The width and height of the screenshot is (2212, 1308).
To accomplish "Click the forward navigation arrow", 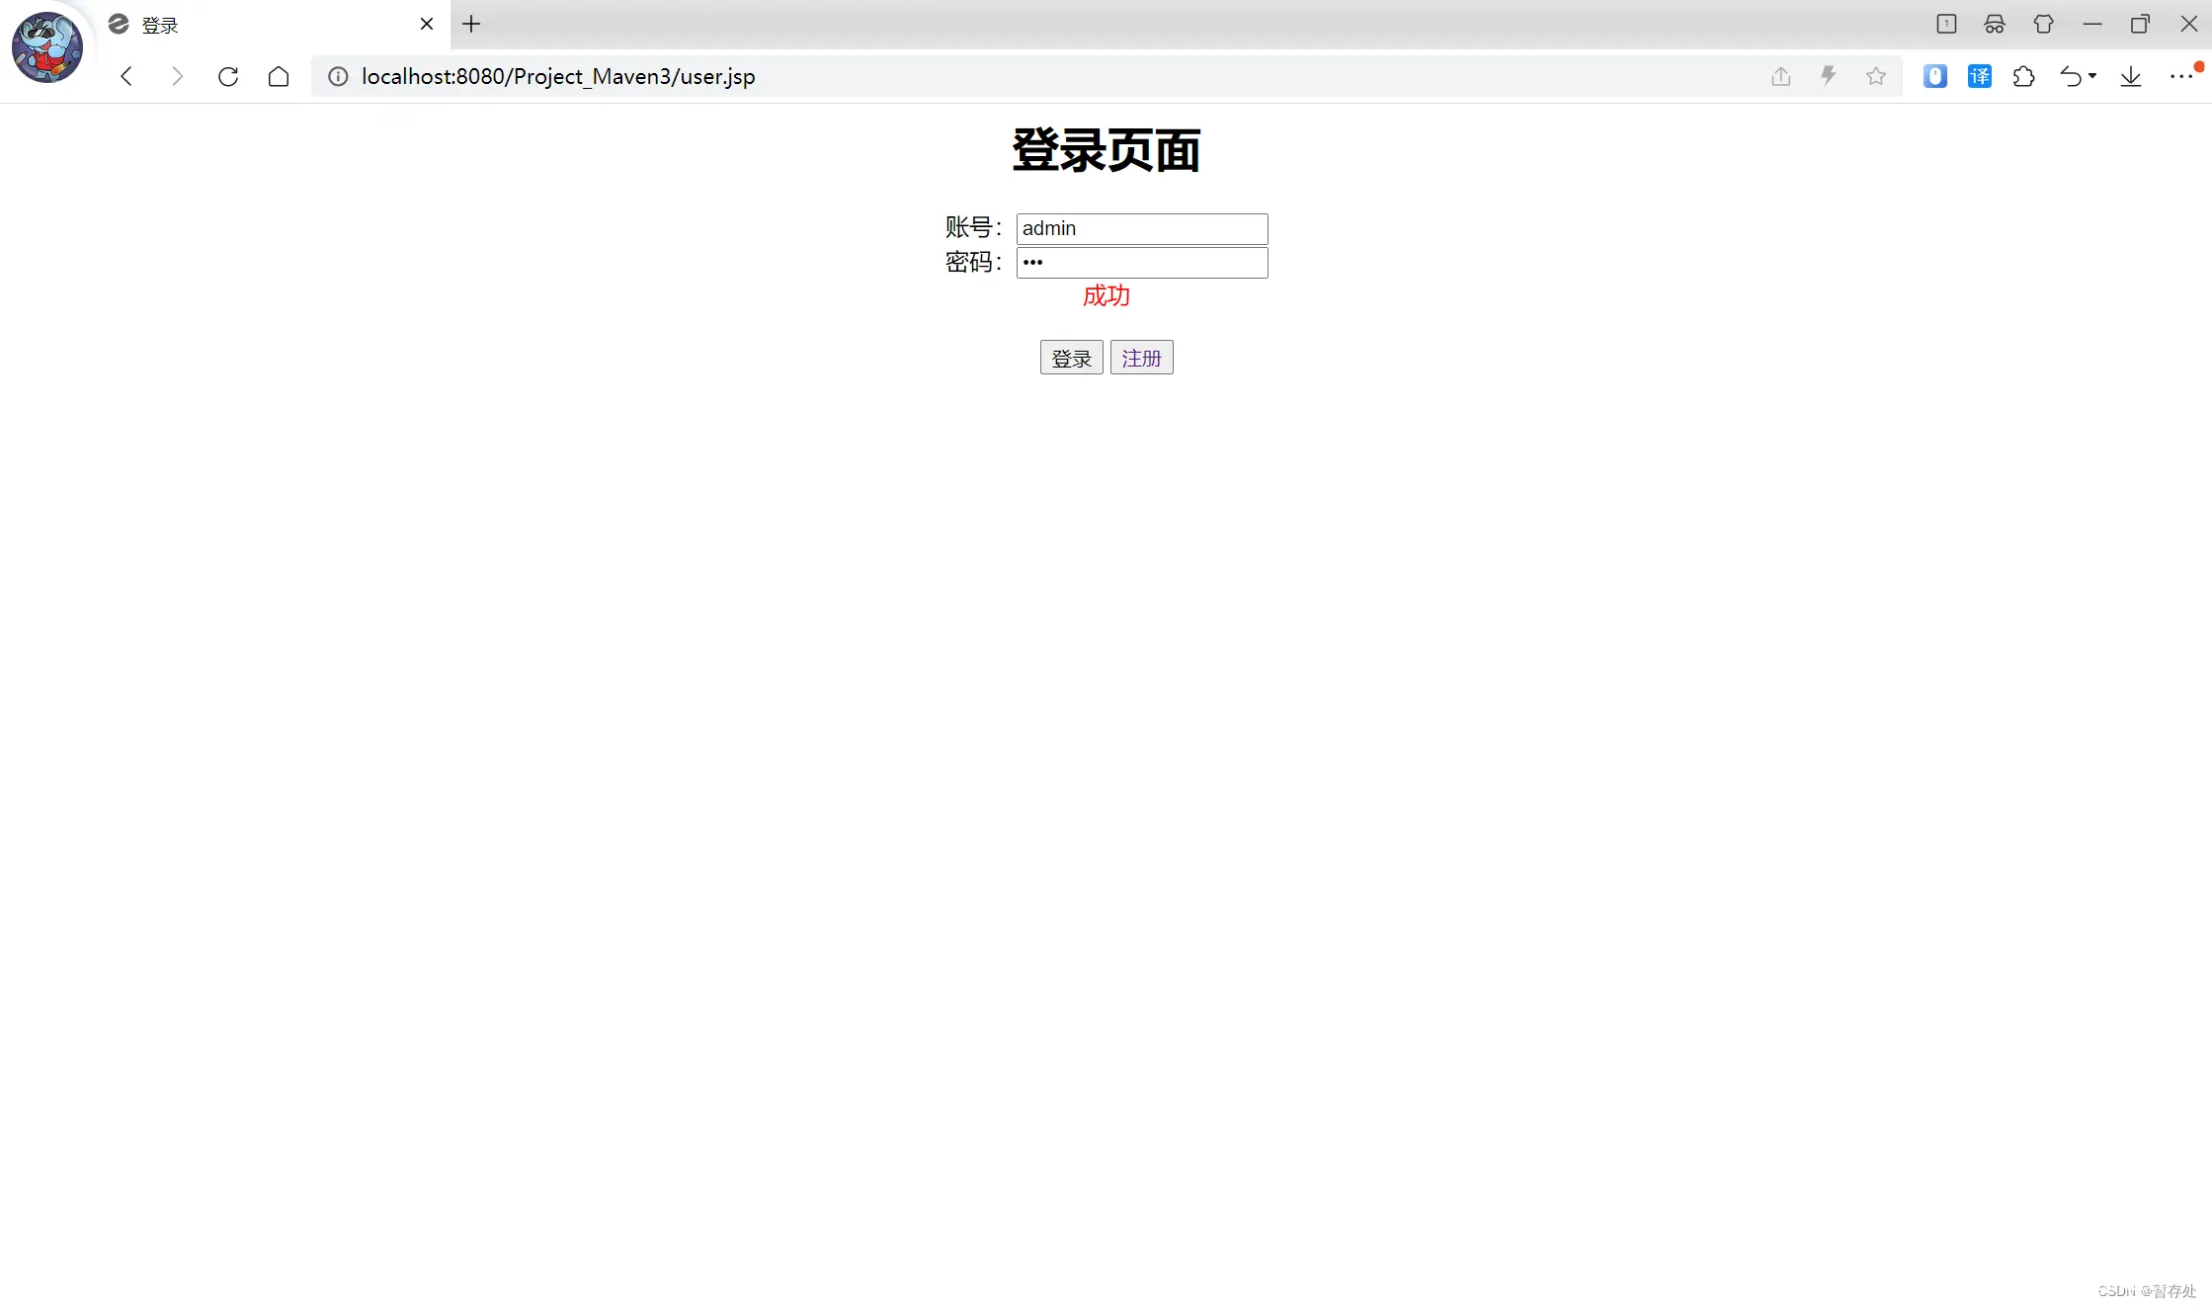I will coord(176,75).
